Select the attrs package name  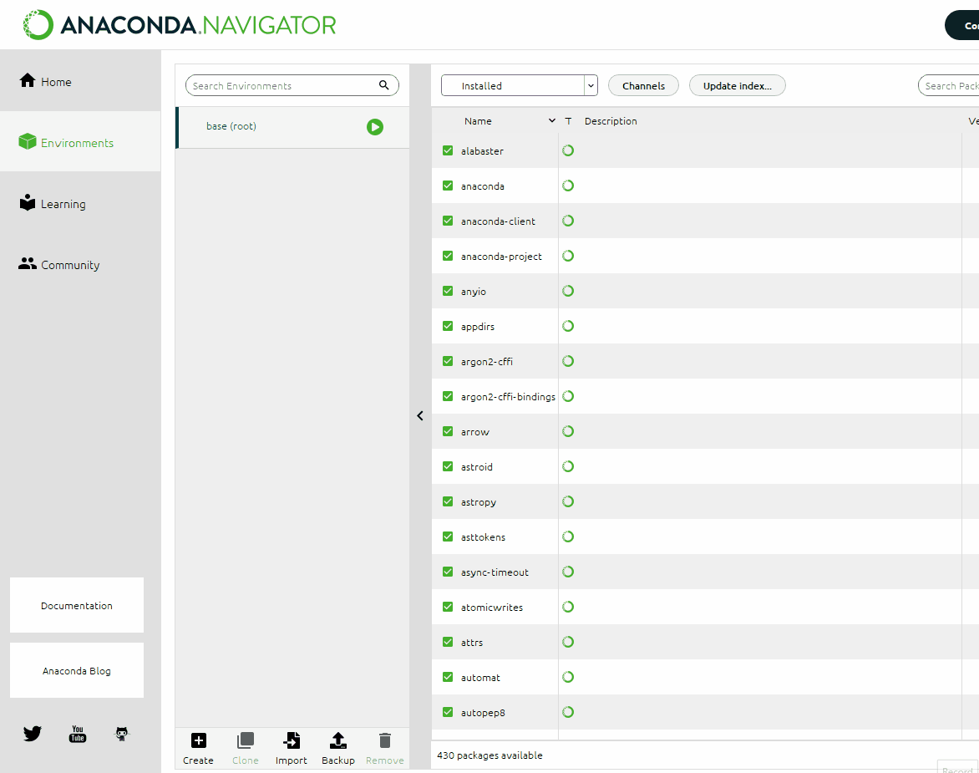click(x=471, y=643)
